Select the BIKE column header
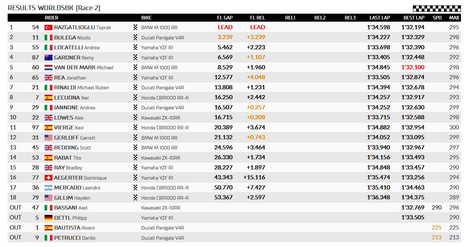The height and width of the screenshot is (247, 467). click(x=146, y=18)
